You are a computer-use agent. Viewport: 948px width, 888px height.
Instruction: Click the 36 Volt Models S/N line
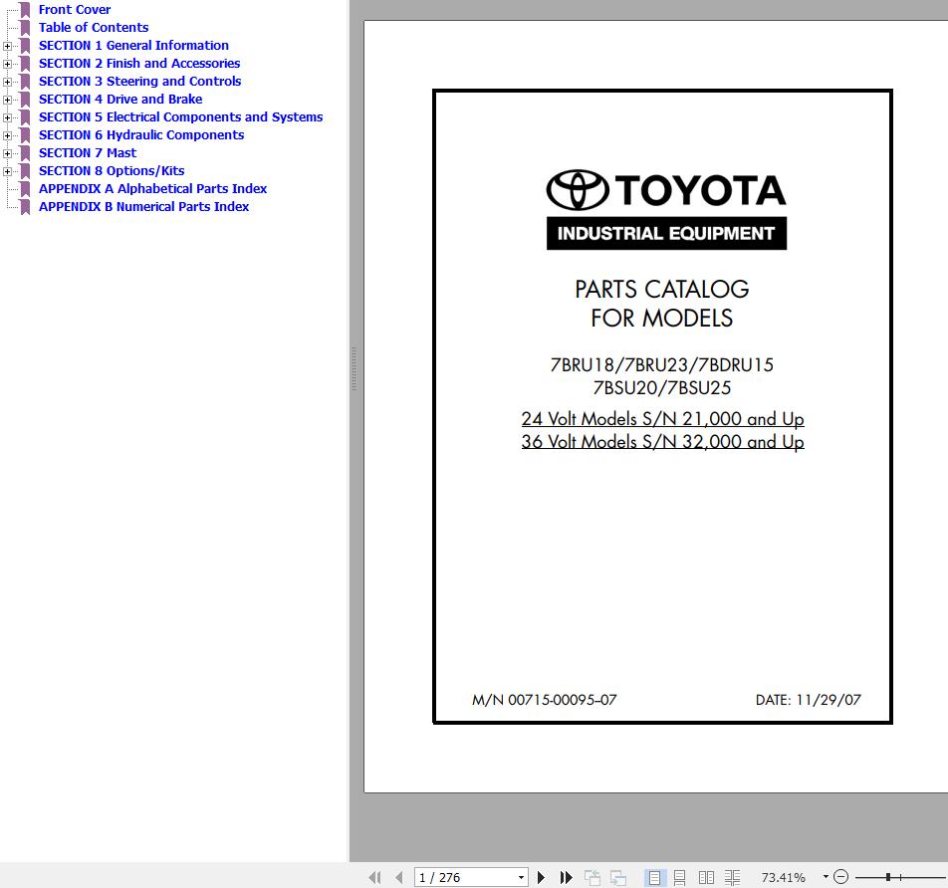pos(662,442)
